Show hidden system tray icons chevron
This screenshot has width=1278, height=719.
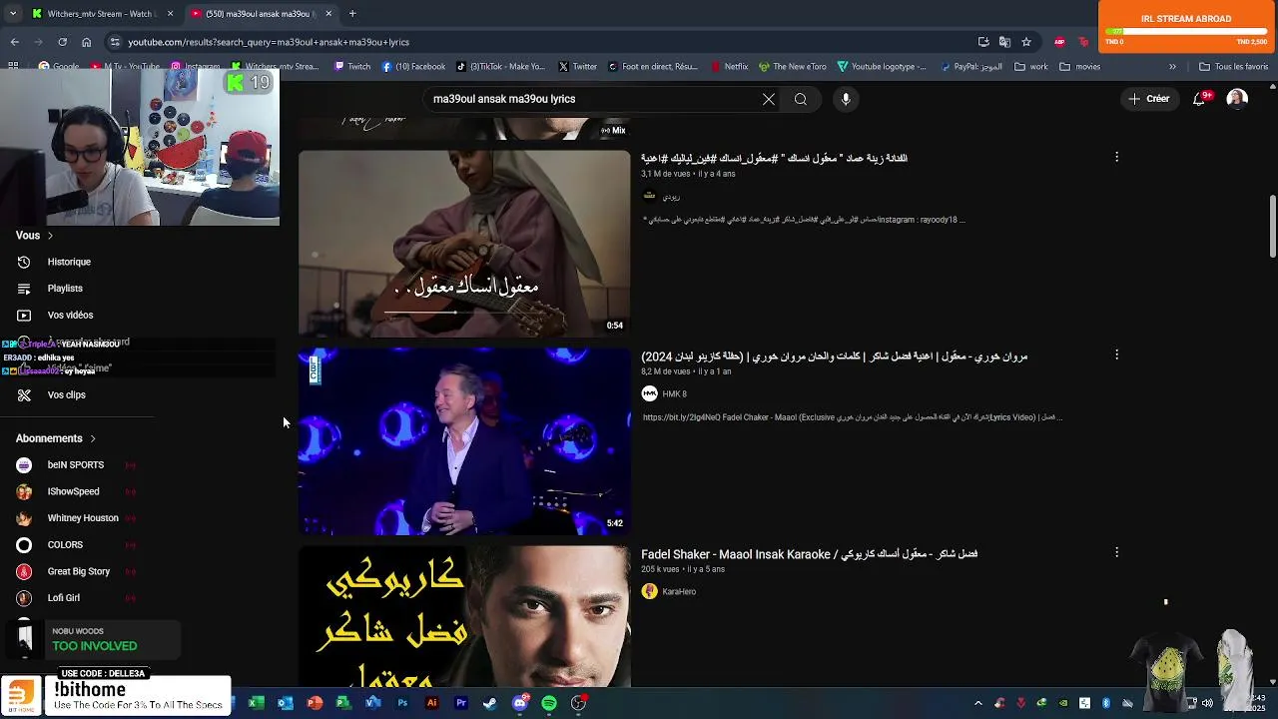click(x=977, y=703)
